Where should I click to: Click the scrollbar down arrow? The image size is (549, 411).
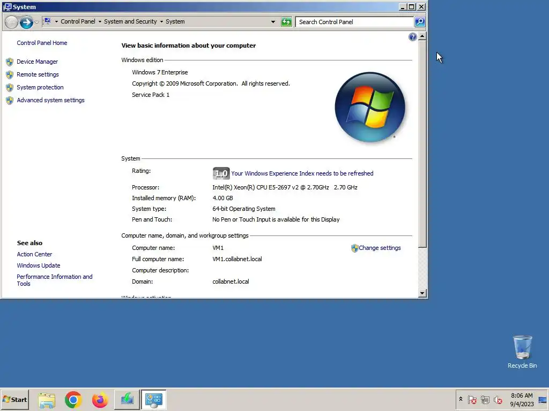pos(422,293)
